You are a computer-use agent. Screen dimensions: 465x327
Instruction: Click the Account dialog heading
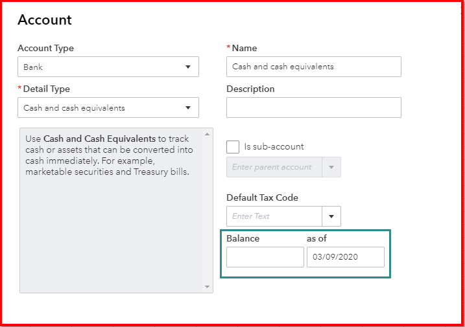(x=45, y=20)
